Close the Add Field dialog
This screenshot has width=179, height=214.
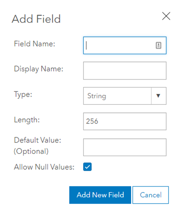(x=166, y=16)
